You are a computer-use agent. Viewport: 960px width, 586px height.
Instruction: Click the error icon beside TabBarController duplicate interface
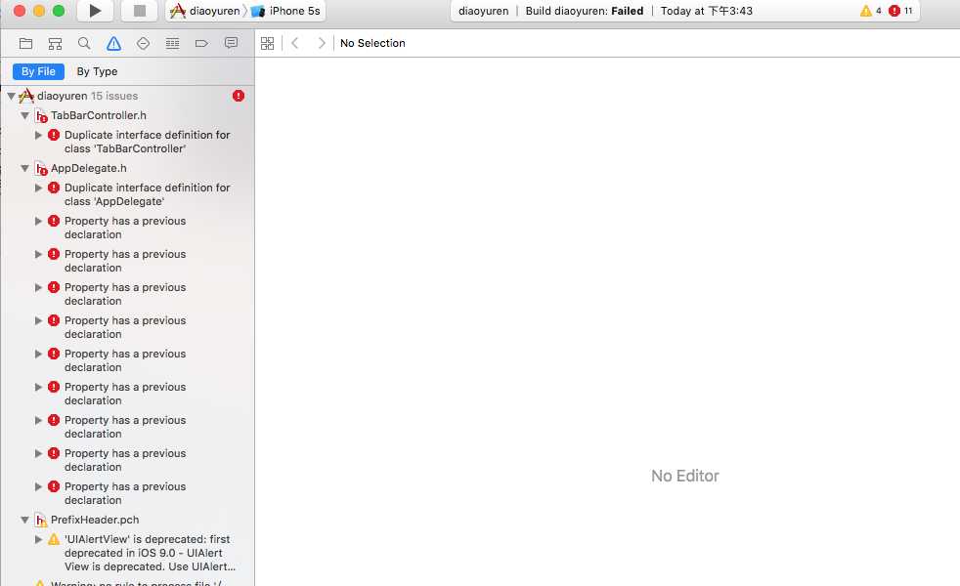[x=54, y=135]
